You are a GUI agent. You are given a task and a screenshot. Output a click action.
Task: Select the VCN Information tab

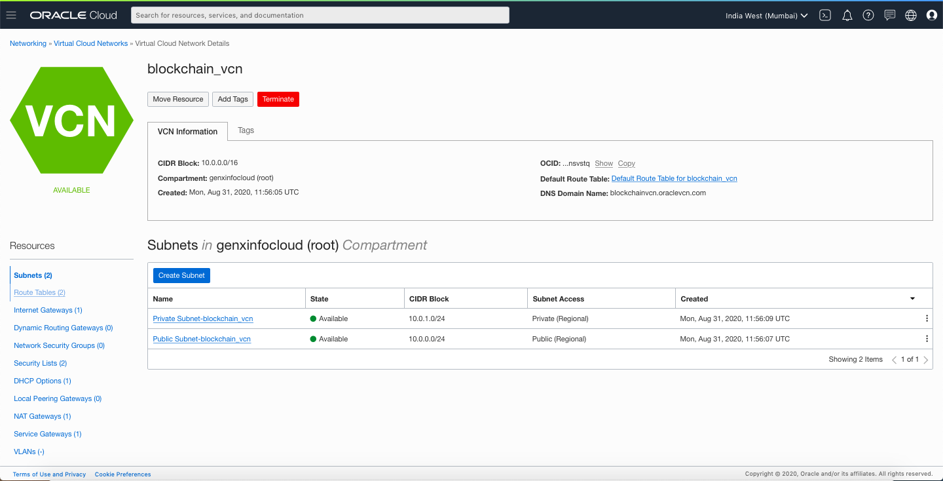187,131
